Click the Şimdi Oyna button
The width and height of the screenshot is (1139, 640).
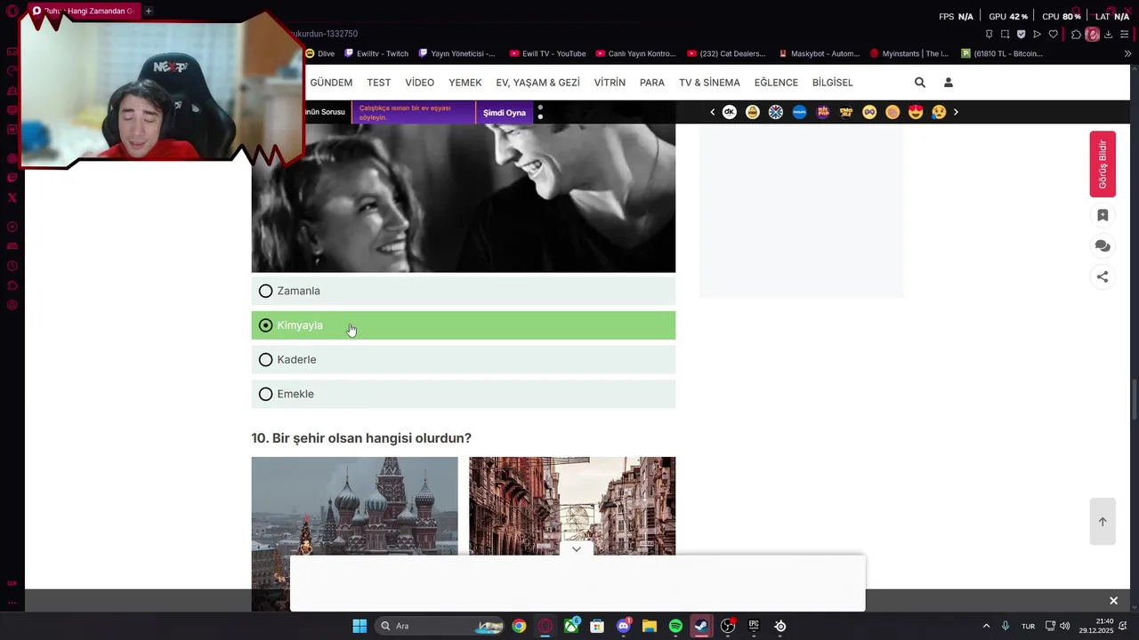pos(505,113)
